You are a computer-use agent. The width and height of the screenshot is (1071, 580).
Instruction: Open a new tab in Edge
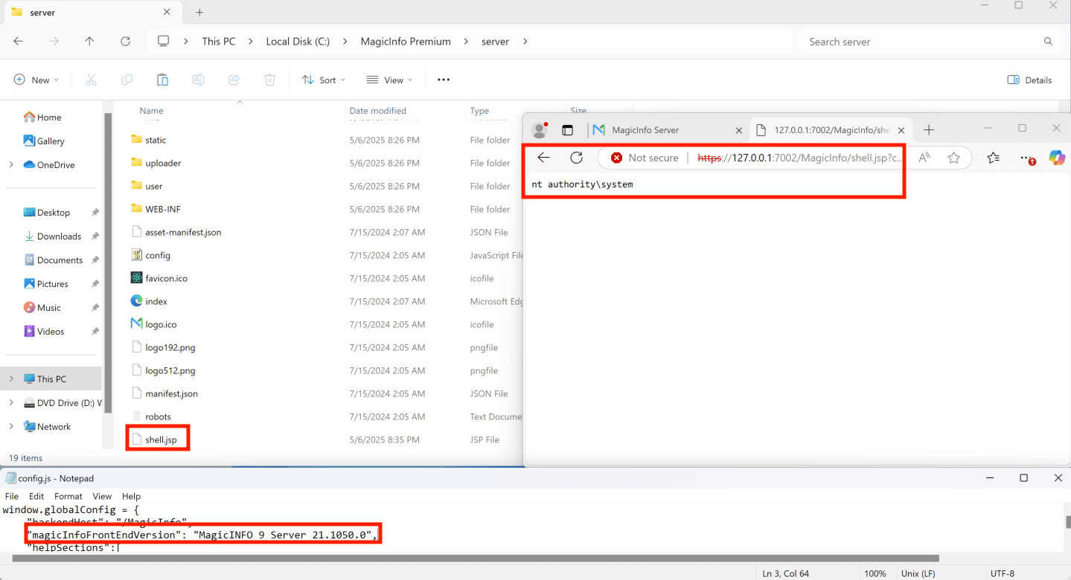click(x=929, y=130)
